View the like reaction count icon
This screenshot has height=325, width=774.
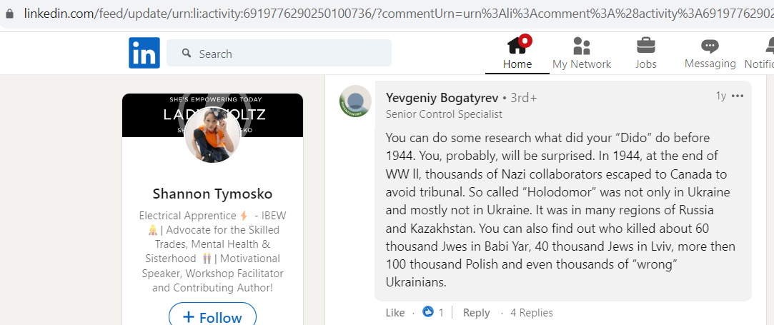pyautogui.click(x=428, y=311)
